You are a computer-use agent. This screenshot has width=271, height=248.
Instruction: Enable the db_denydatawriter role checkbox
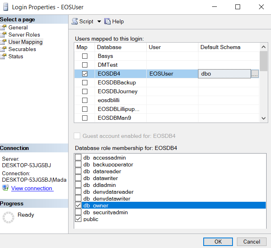pyautogui.click(x=78, y=198)
